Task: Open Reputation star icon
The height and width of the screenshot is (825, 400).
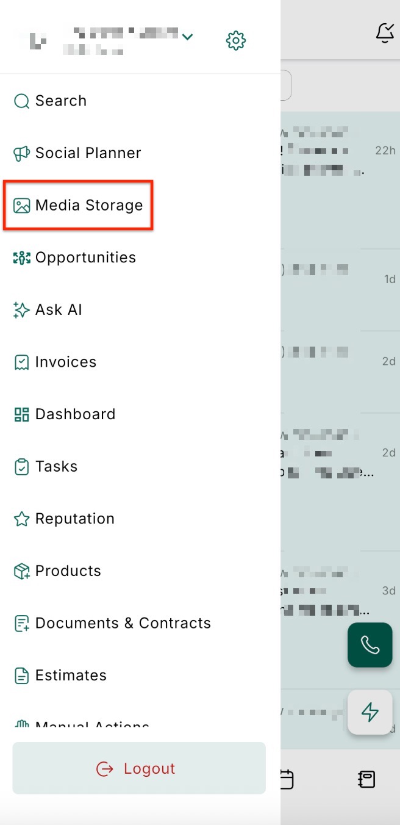Action: (21, 519)
